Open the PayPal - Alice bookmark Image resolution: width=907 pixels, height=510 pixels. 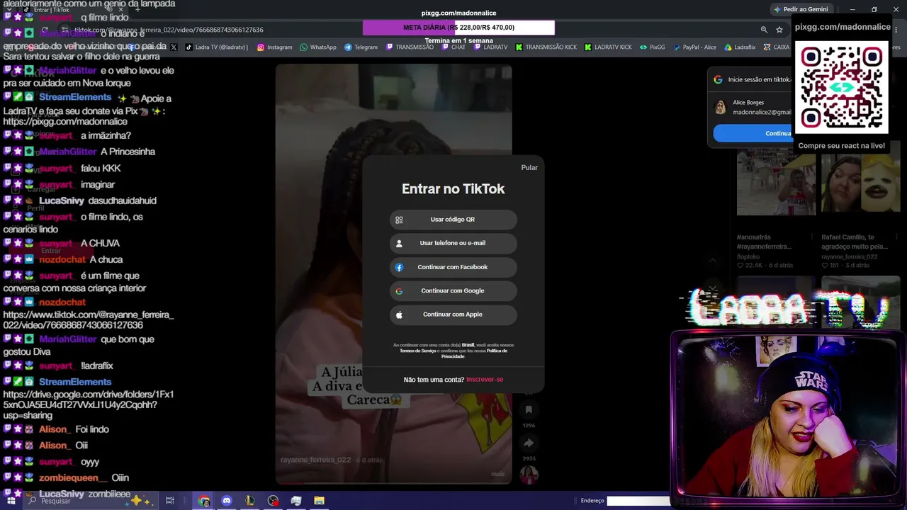[694, 47]
